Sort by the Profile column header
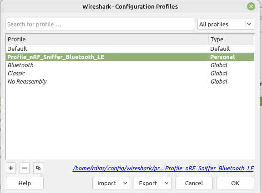 (107, 39)
